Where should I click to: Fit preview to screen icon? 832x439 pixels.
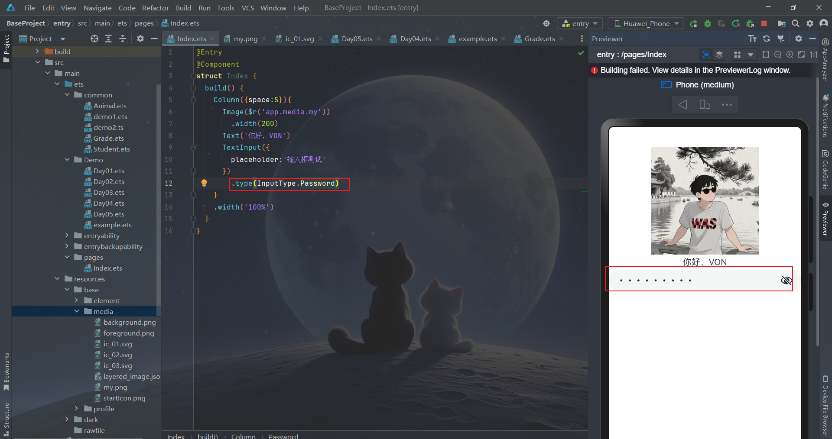(802, 55)
